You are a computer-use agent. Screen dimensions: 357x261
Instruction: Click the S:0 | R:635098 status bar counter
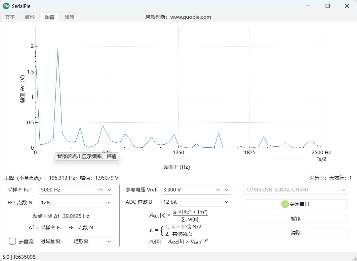coord(19,257)
